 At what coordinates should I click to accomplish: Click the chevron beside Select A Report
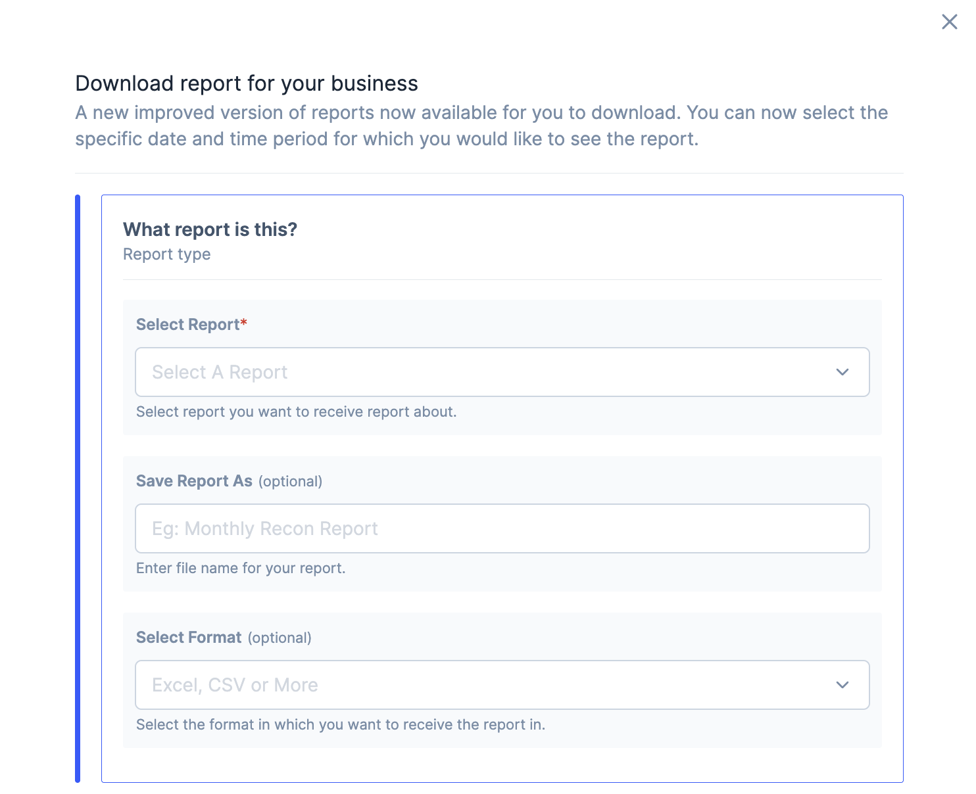[842, 372]
